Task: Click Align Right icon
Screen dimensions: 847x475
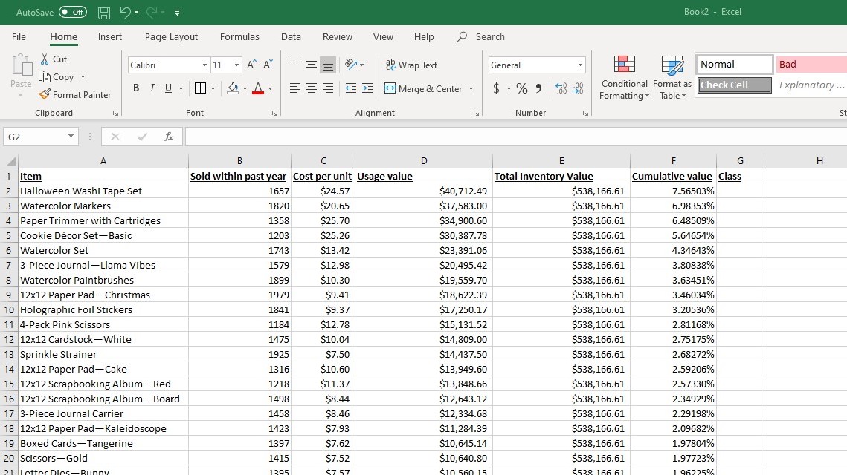Action: [328, 88]
